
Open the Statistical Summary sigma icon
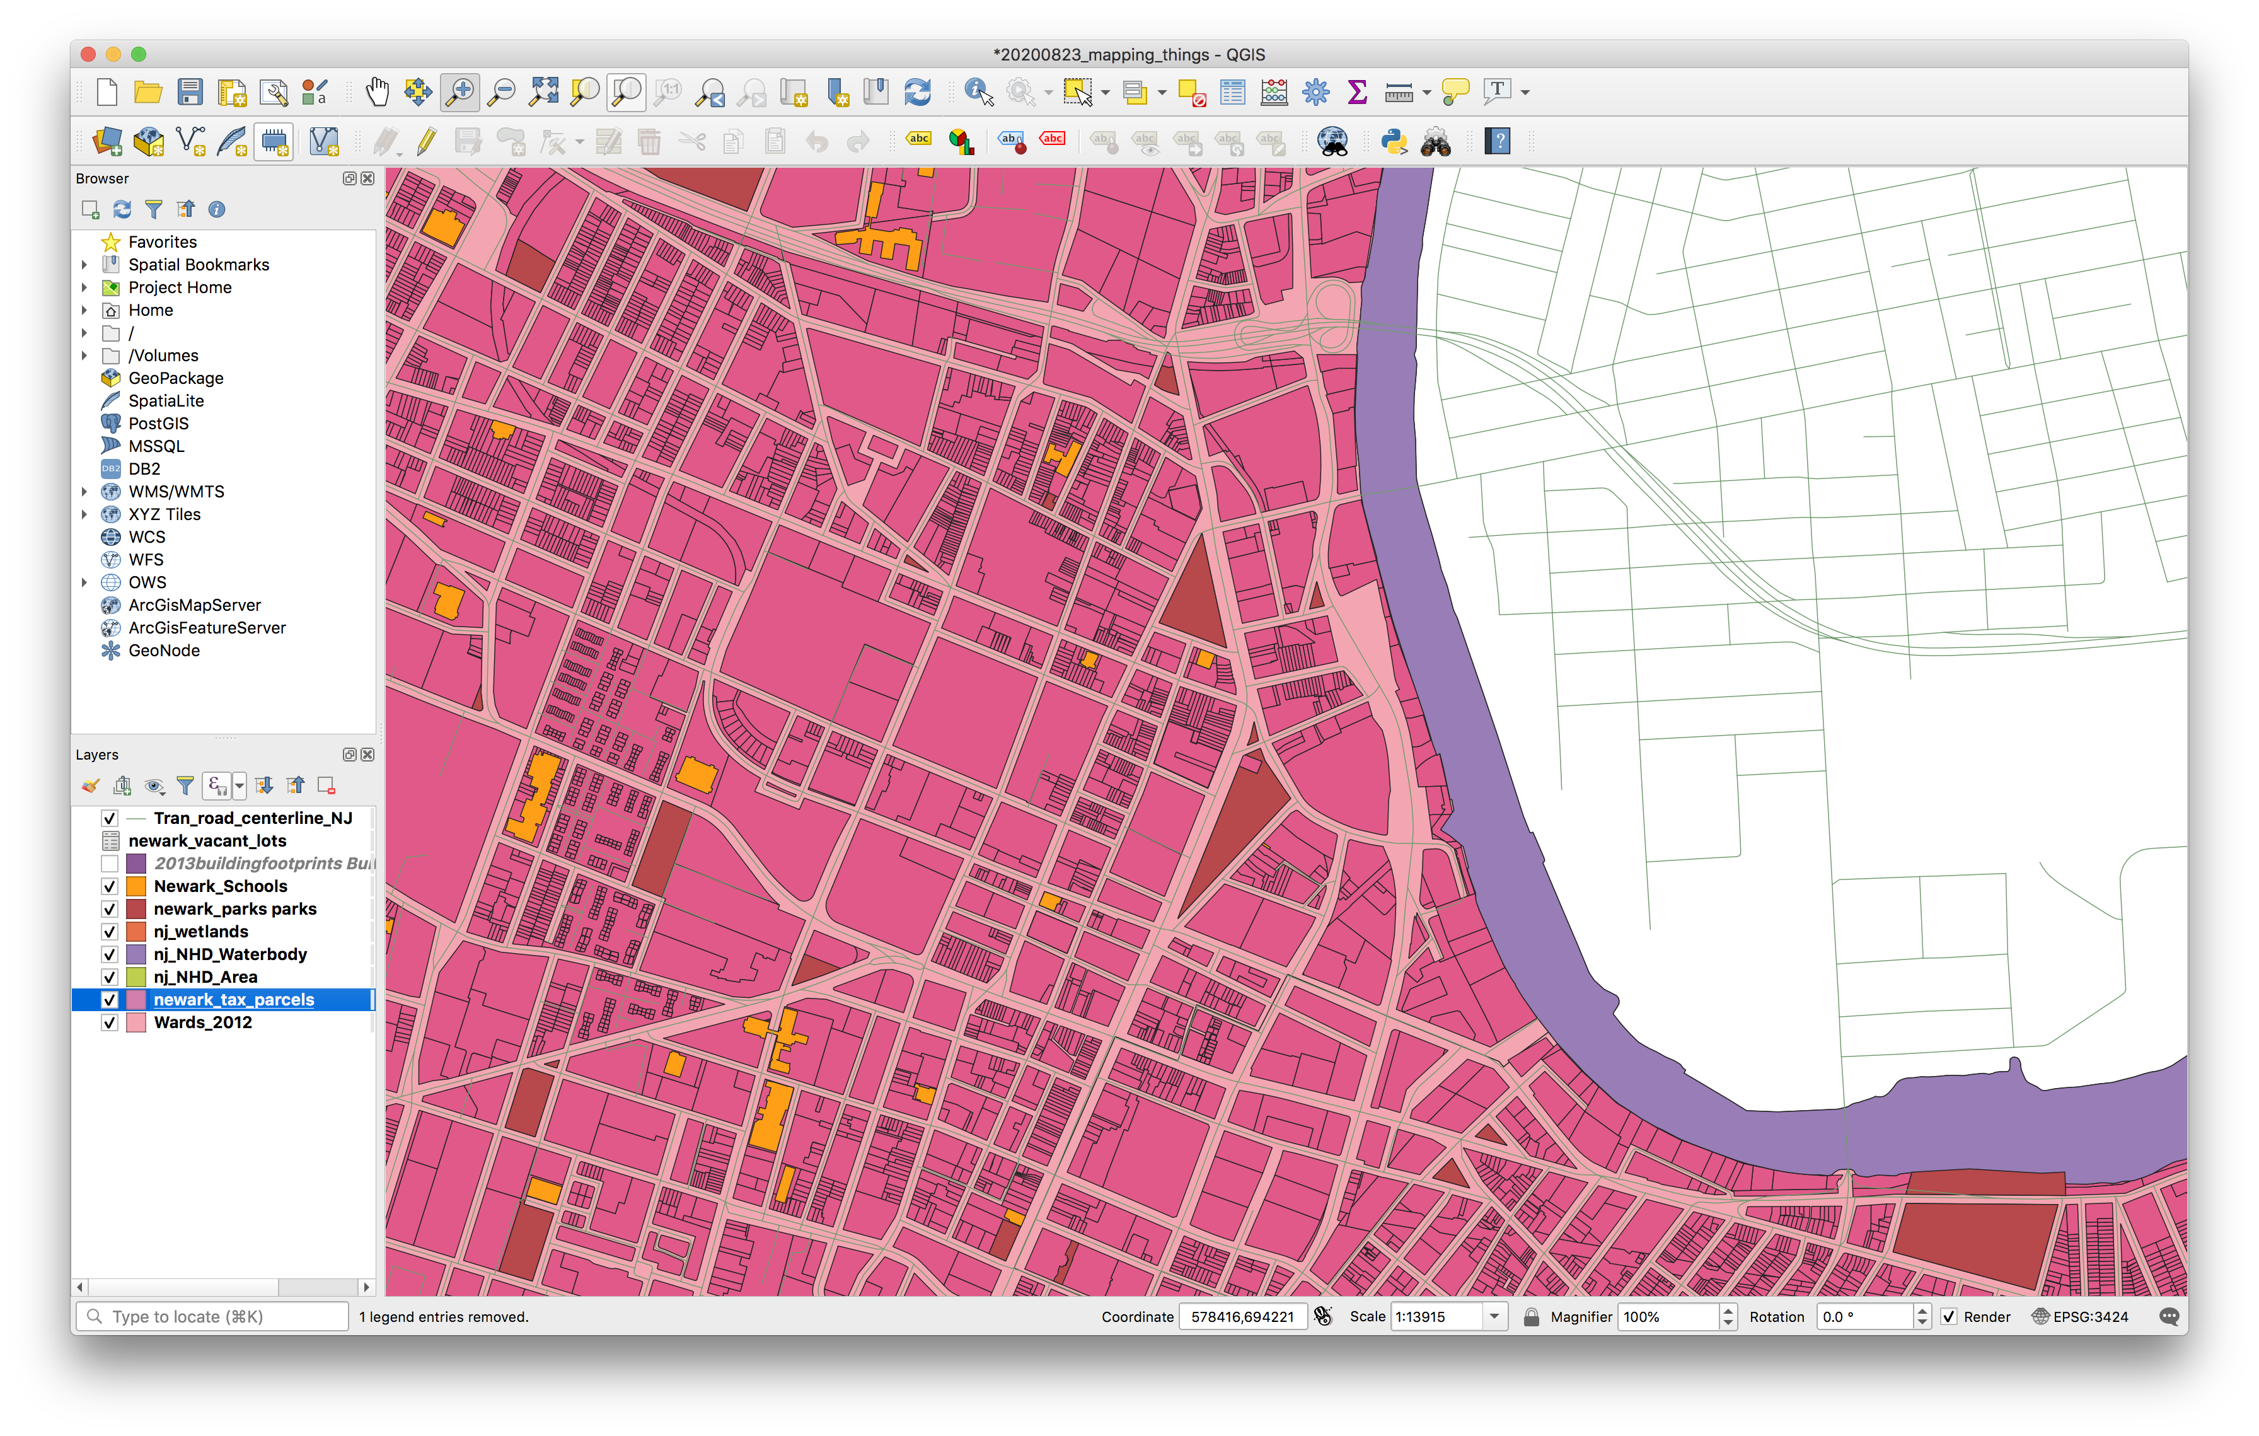pos(1356,91)
